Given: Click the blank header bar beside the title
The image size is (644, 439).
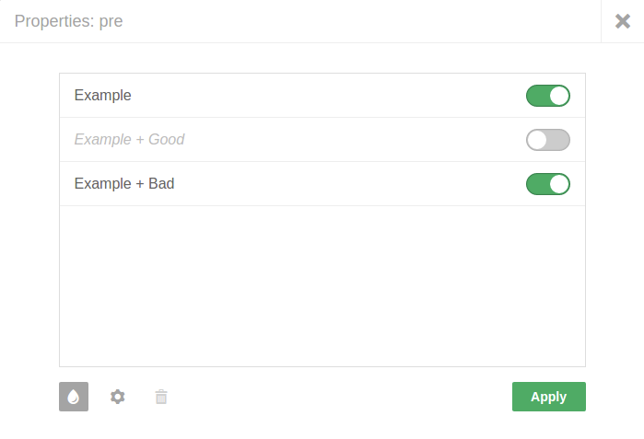Looking at the screenshot, I should (369, 21).
